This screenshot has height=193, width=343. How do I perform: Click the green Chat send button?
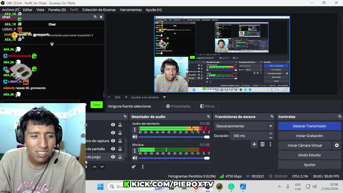pyautogui.click(x=96, y=105)
